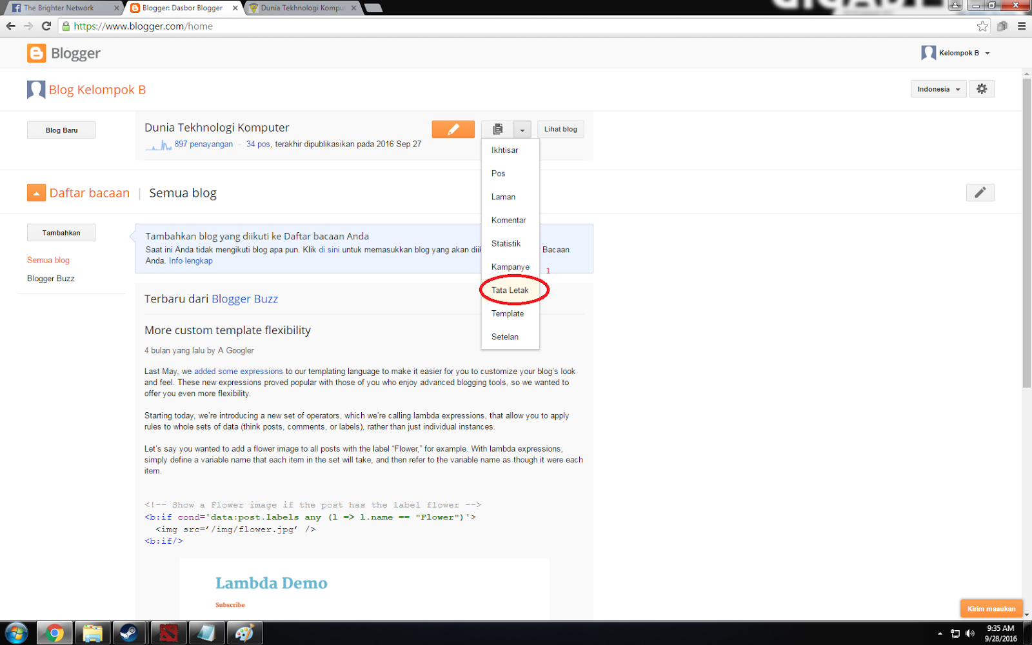Open File Explorer from the taskbar
1032x645 pixels.
[x=92, y=633]
